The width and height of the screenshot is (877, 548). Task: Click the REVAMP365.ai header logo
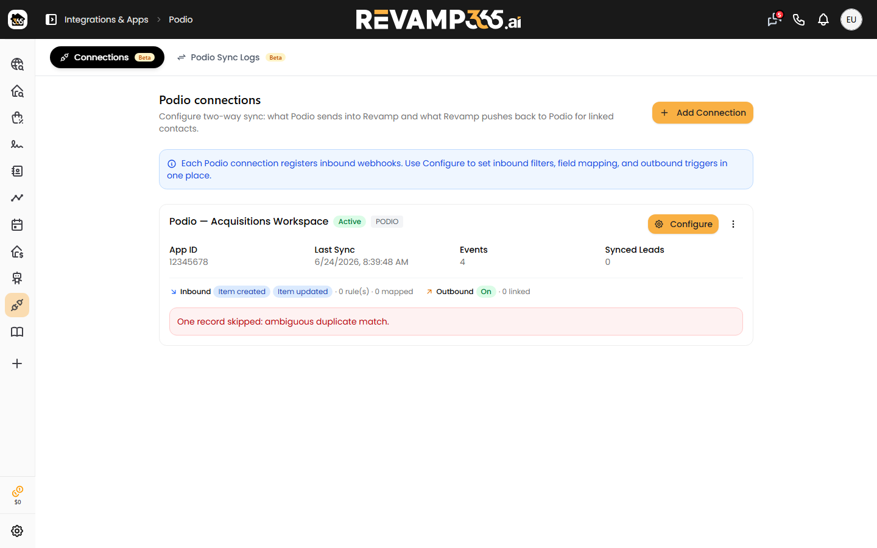[438, 19]
